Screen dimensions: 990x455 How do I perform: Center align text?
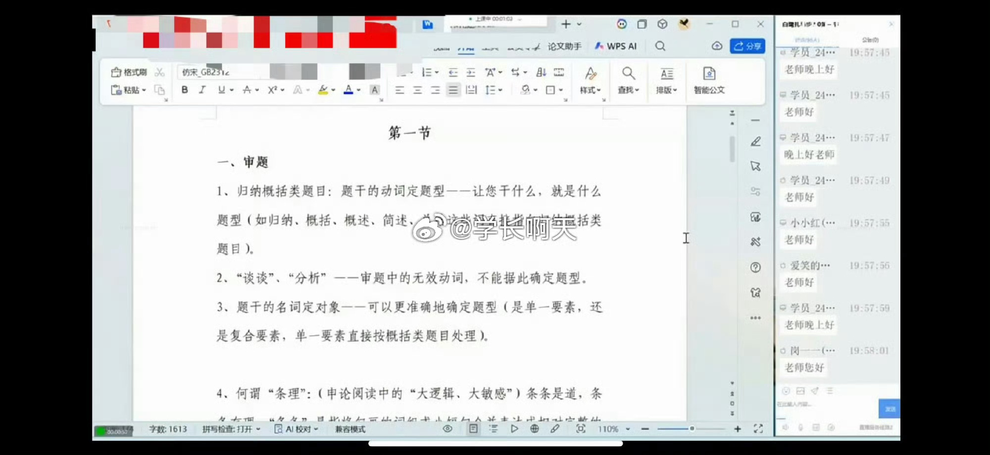point(417,90)
